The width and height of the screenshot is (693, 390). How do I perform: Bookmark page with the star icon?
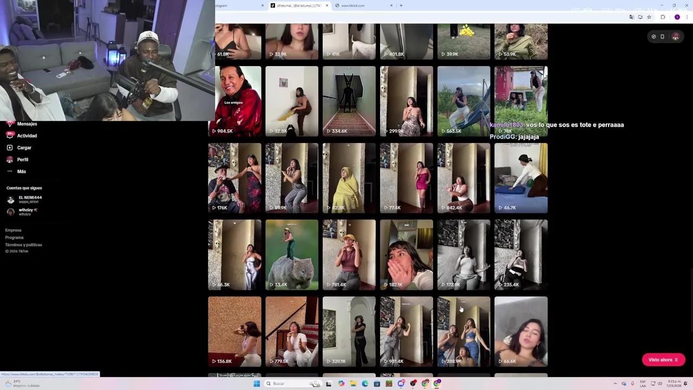(649, 17)
